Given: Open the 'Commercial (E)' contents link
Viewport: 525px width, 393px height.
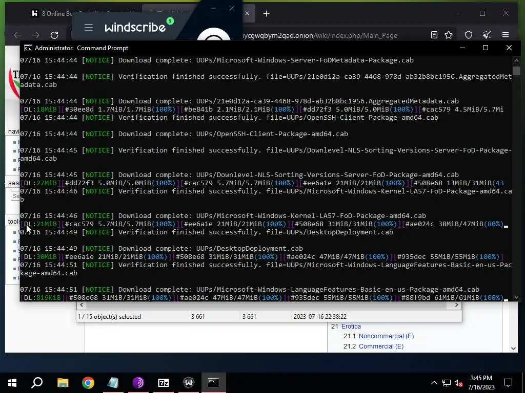Looking at the screenshot, I should (x=381, y=346).
